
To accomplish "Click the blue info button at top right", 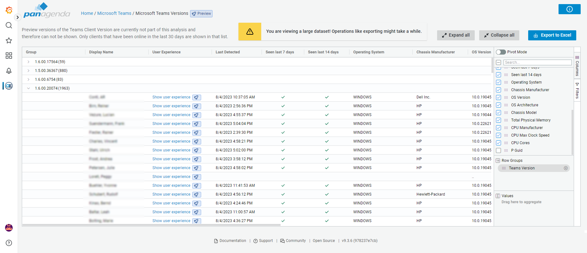I will click(569, 9).
